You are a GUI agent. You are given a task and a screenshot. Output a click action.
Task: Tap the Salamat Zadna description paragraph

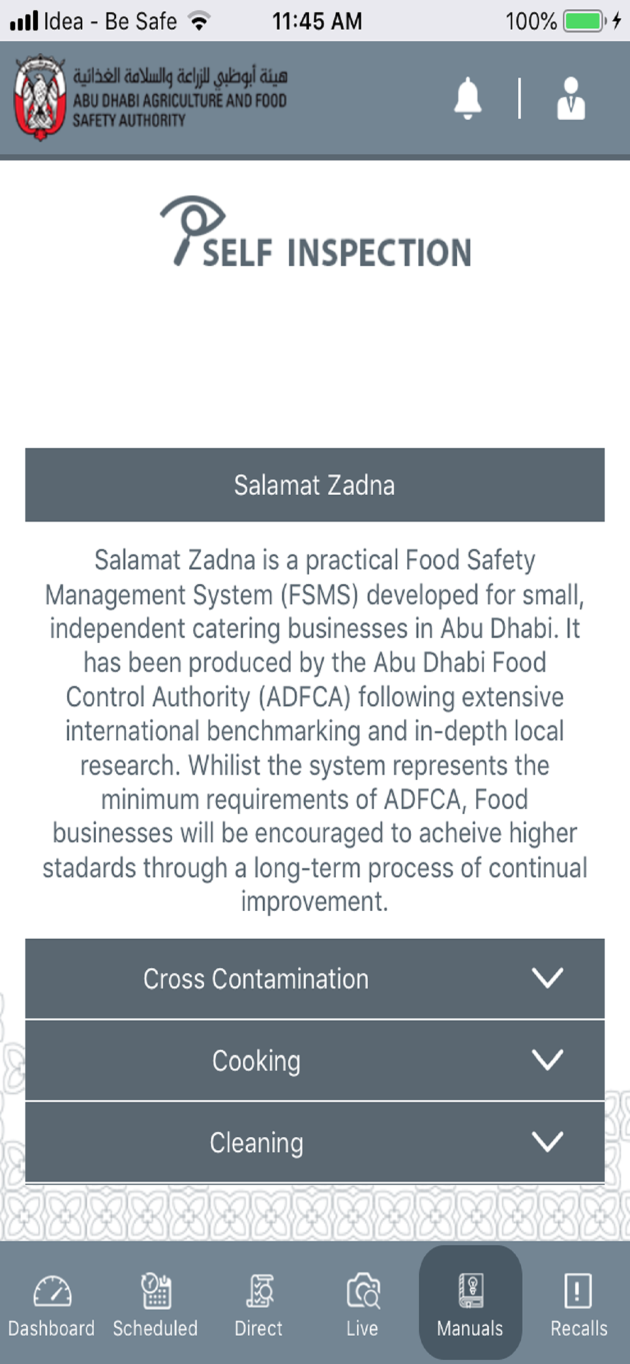click(314, 730)
